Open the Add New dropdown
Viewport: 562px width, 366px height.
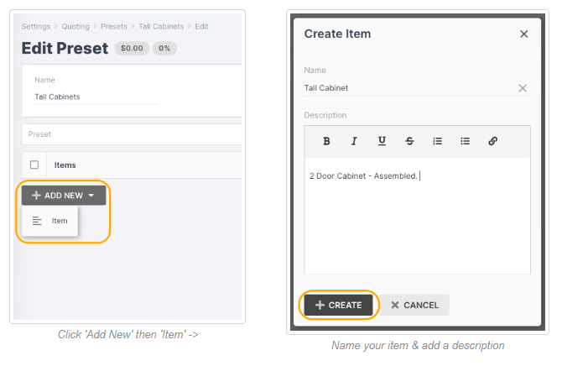point(64,196)
